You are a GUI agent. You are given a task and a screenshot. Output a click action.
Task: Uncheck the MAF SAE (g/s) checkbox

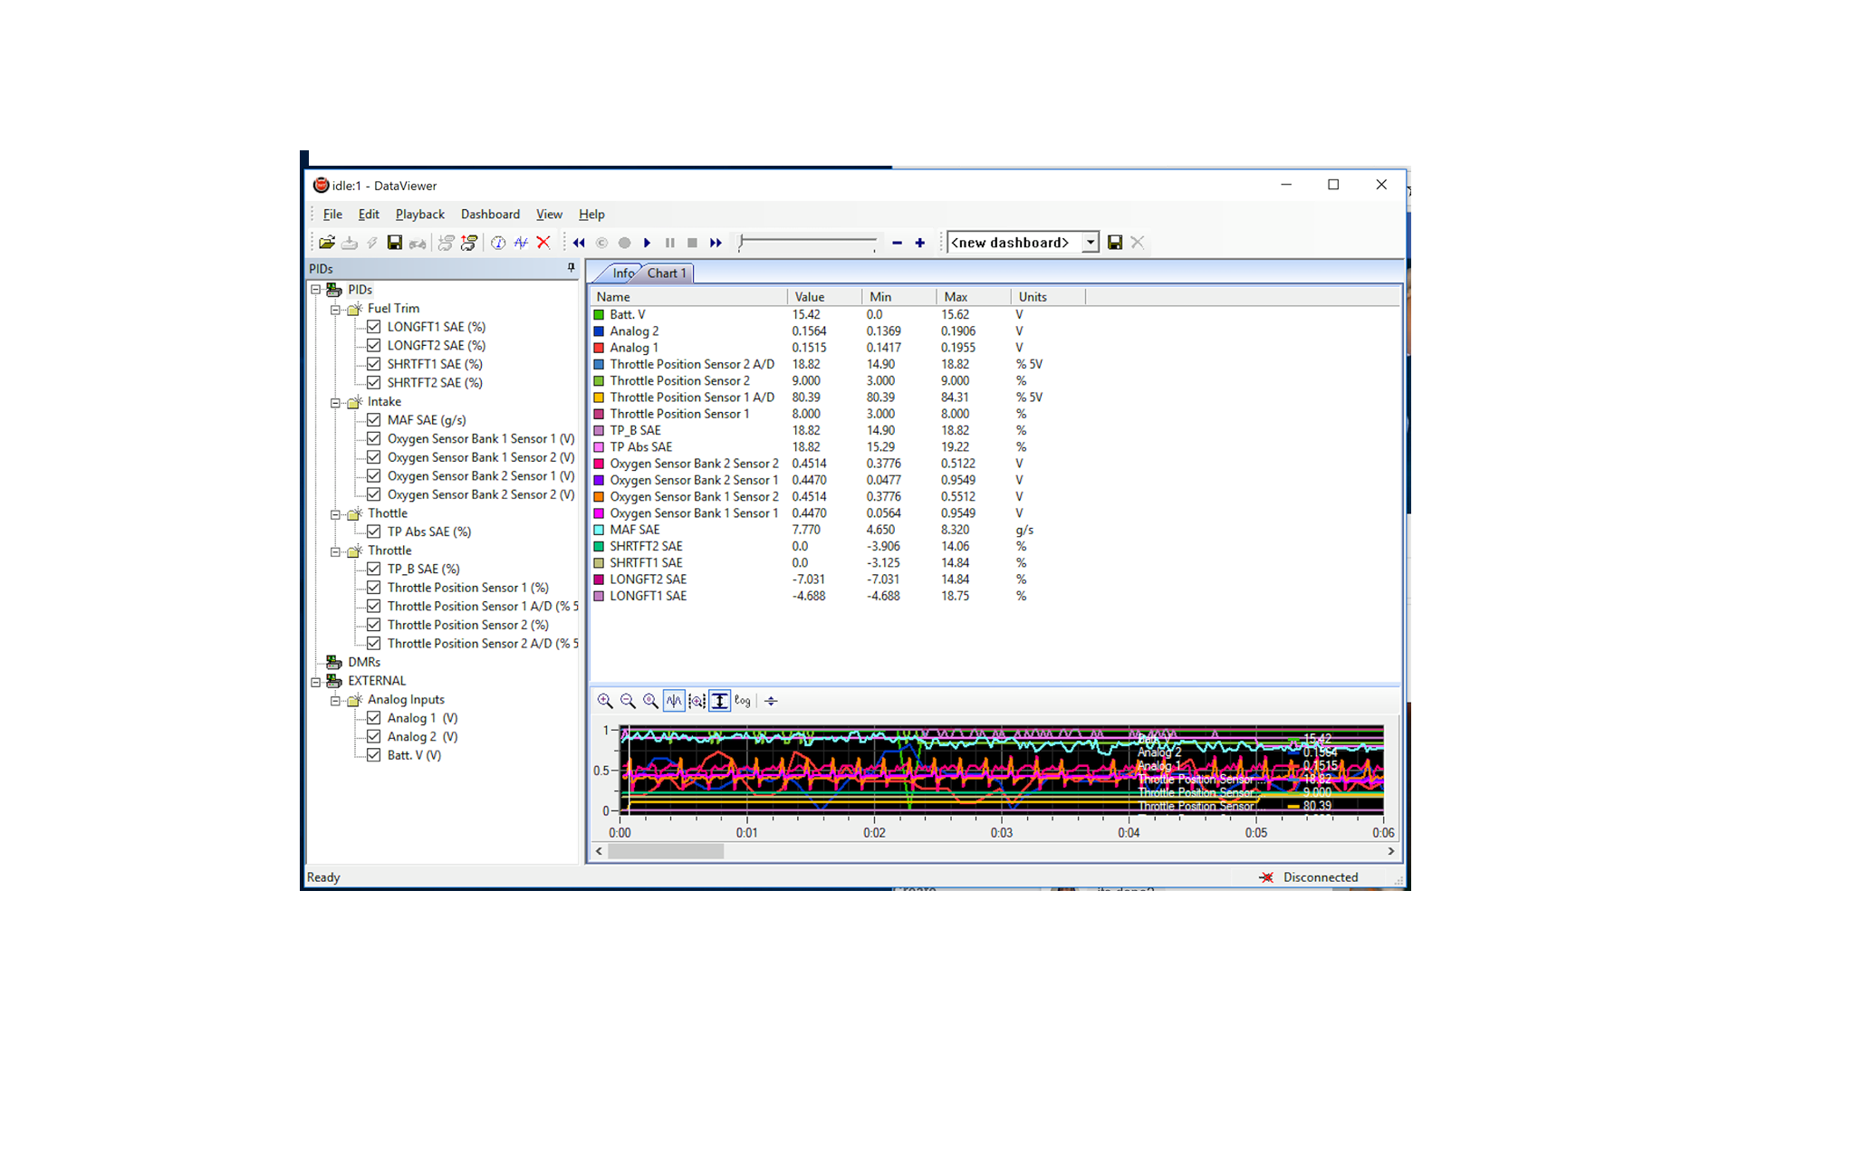pyautogui.click(x=373, y=420)
